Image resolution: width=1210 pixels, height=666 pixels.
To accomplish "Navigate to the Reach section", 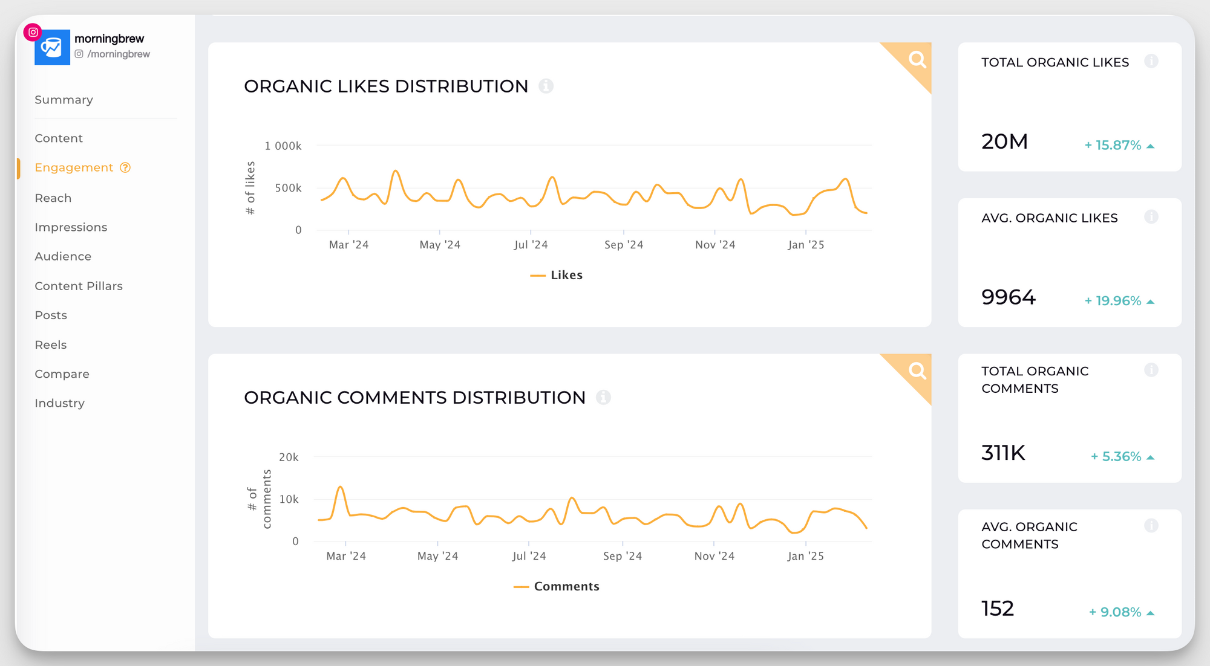I will pos(53,197).
